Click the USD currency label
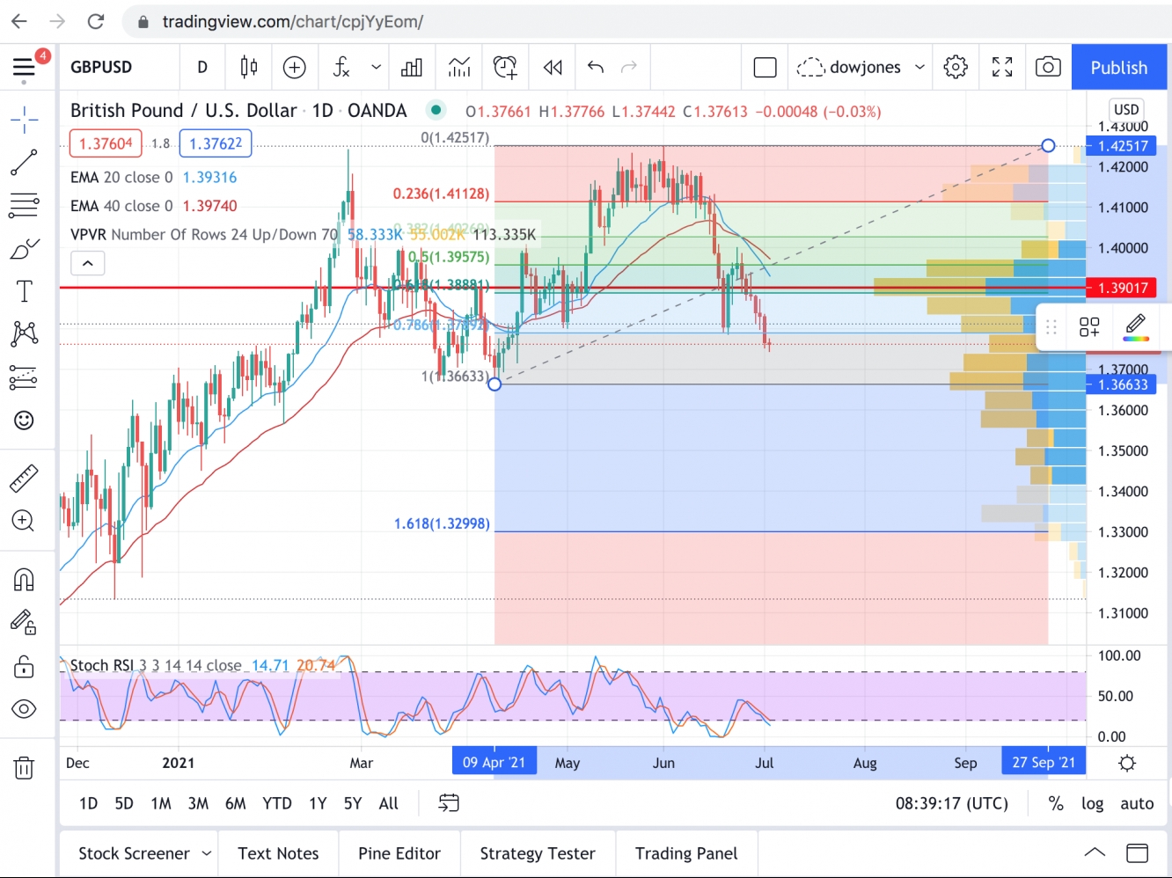 [1126, 110]
